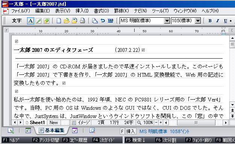Switch to the 基本編集 tab
This screenshot has height=144, width=235.
click(x=52, y=130)
